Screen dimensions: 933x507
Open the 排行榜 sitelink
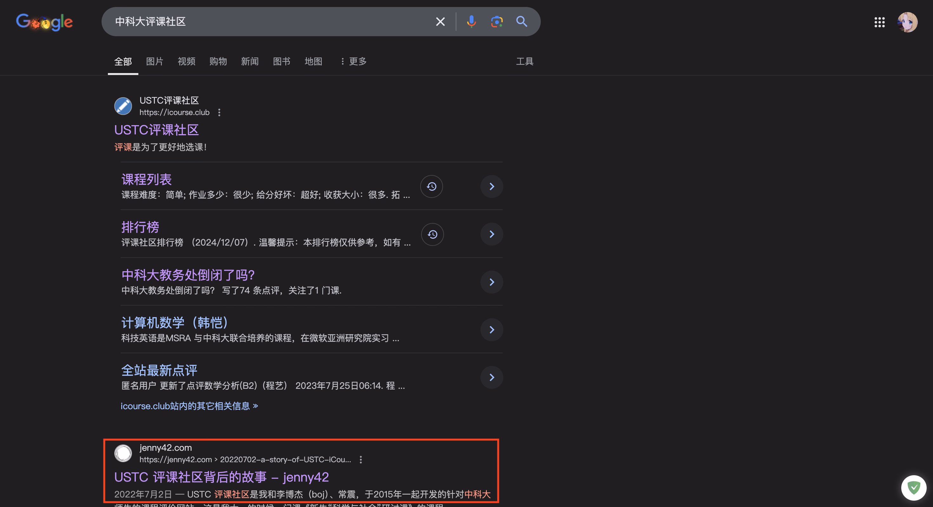click(x=140, y=227)
